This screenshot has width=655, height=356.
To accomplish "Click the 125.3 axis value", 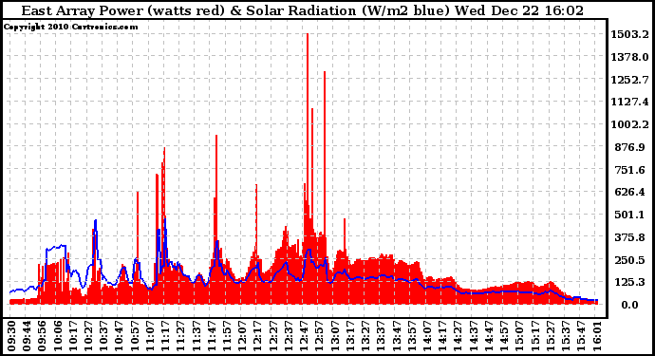I will [629, 283].
